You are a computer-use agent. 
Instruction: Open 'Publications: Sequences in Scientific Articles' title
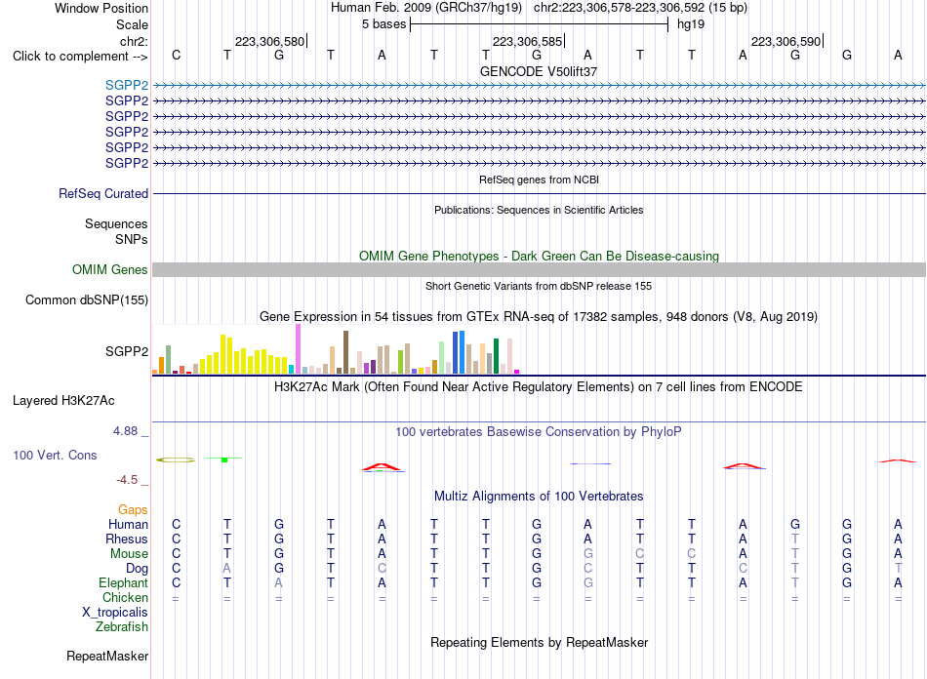539,210
